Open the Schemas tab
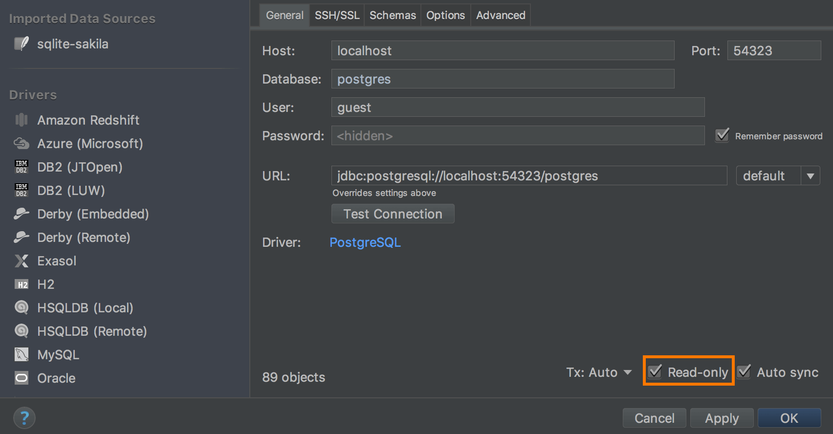 393,15
